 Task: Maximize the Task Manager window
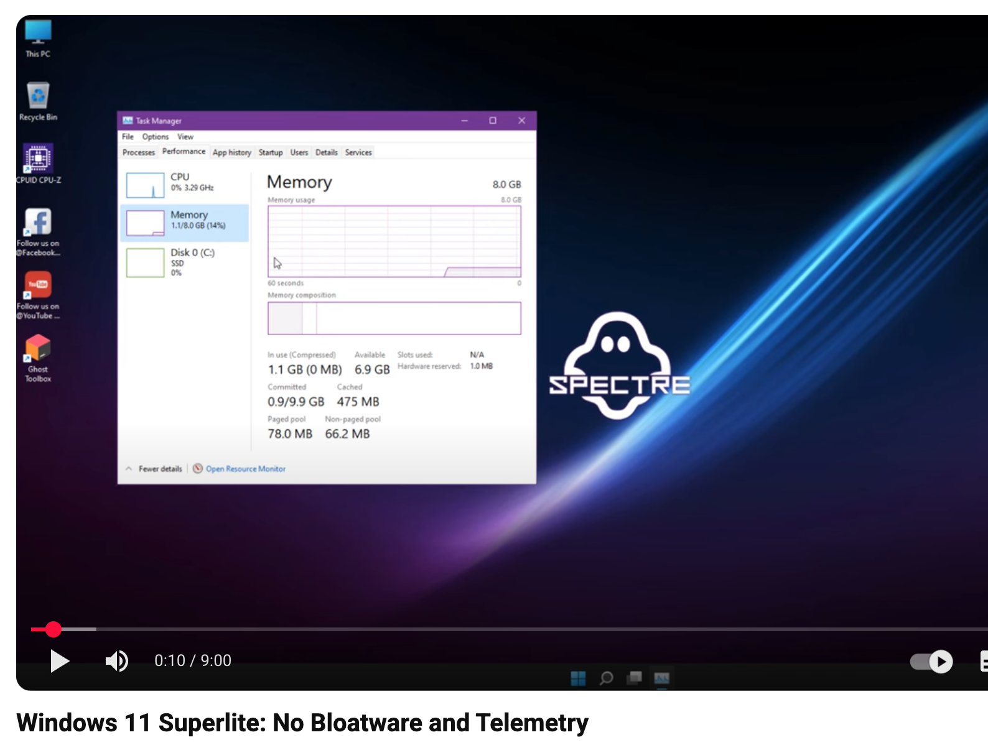[493, 121]
